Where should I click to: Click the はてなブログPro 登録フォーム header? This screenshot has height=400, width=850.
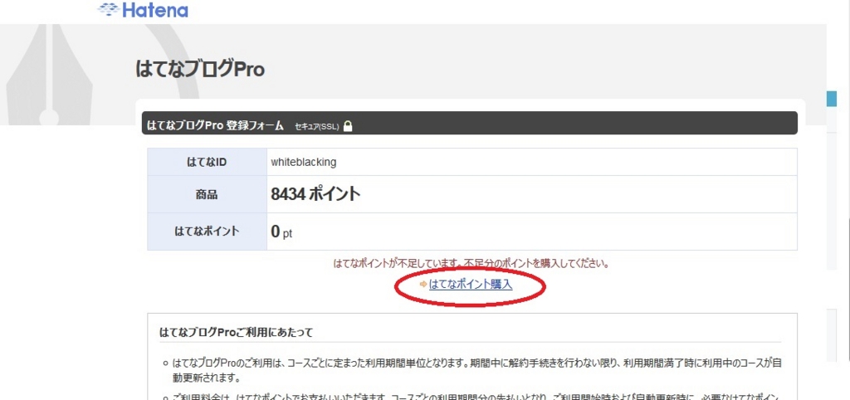pyautogui.click(x=215, y=126)
